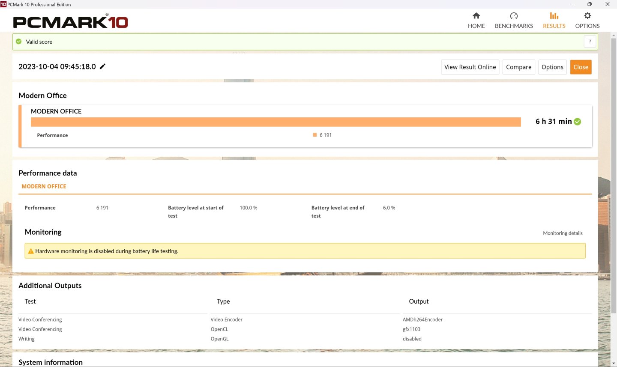Viewport: 617px width, 367px height.
Task: Click the 'Output' column header
Action: (x=419, y=301)
